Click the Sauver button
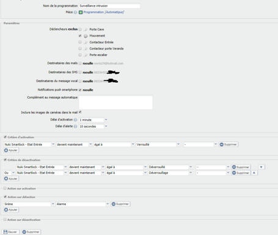This screenshot has height=235, width=278. click(10, 232)
